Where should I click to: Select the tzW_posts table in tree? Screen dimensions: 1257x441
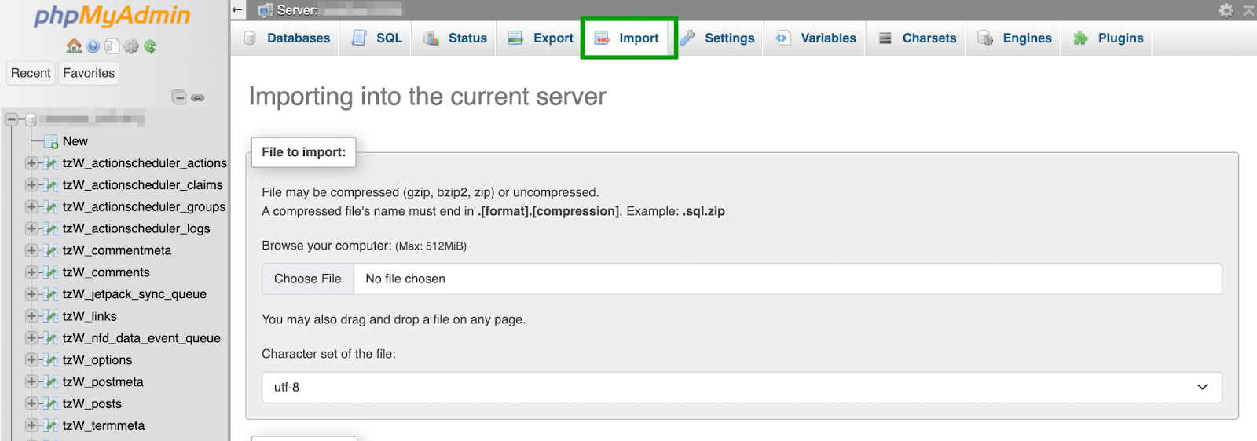[92, 404]
